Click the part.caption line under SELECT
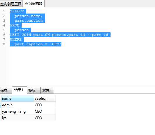The height and width of the screenshot is (135, 155). click(x=29, y=21)
